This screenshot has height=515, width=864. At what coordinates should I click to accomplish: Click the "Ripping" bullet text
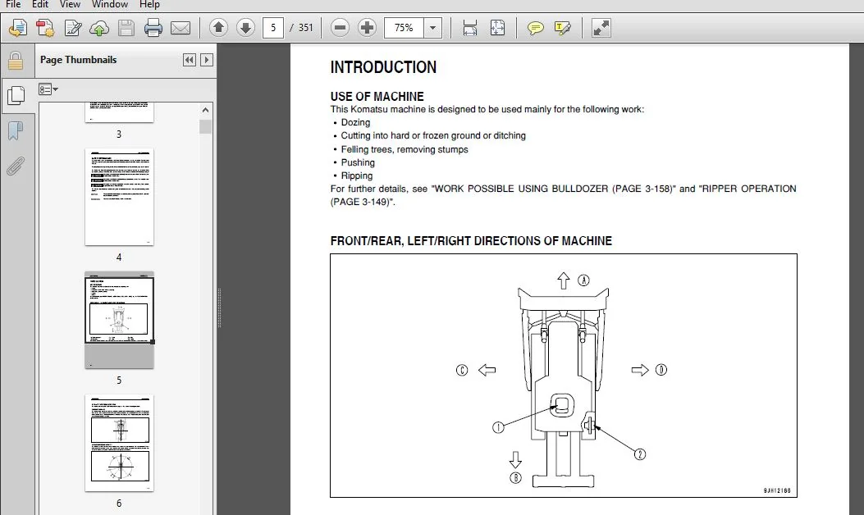pyautogui.click(x=356, y=175)
